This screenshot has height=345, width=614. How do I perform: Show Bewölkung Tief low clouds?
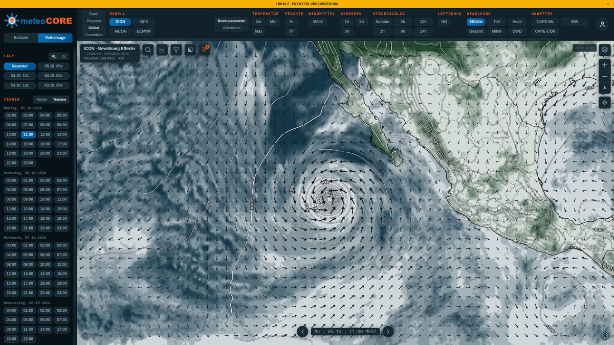tap(496, 22)
